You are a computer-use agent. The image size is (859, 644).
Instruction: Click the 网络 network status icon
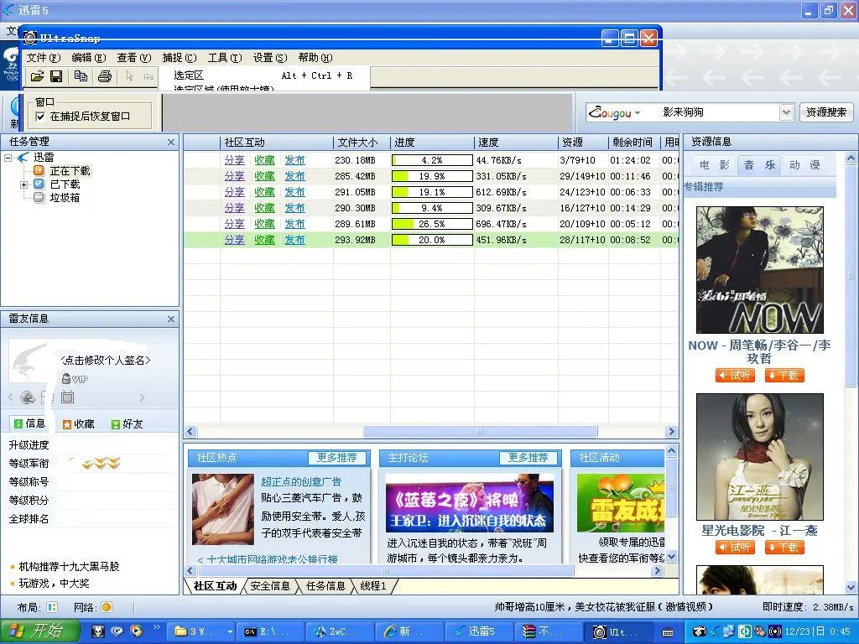point(107,607)
